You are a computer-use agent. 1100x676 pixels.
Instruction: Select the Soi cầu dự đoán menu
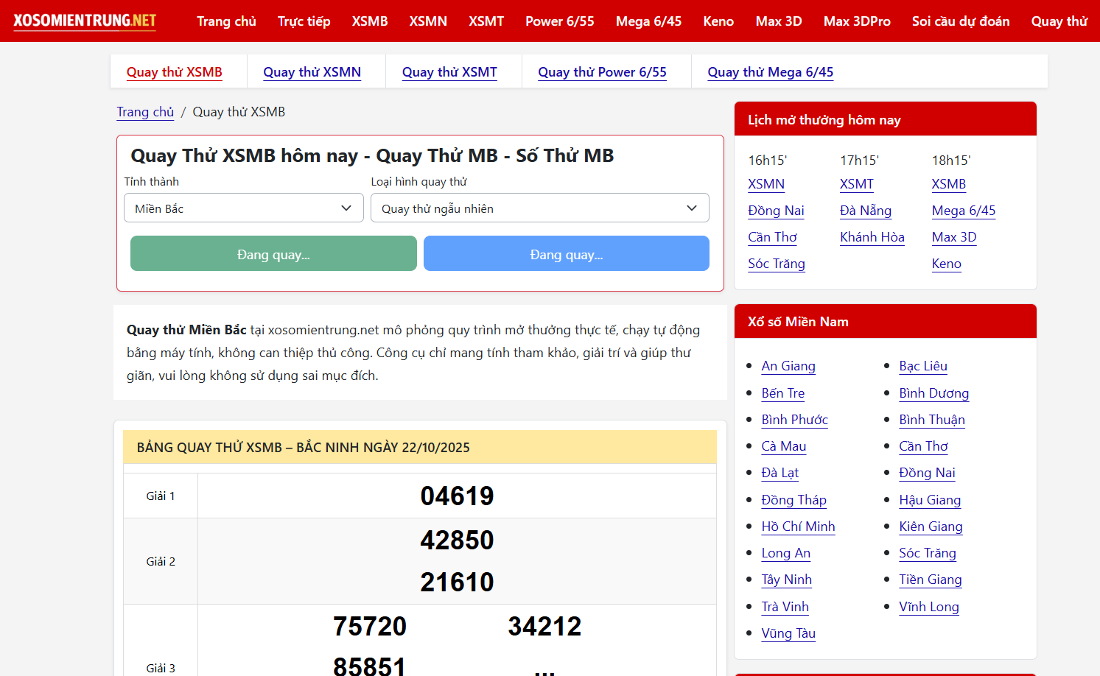[x=960, y=21]
